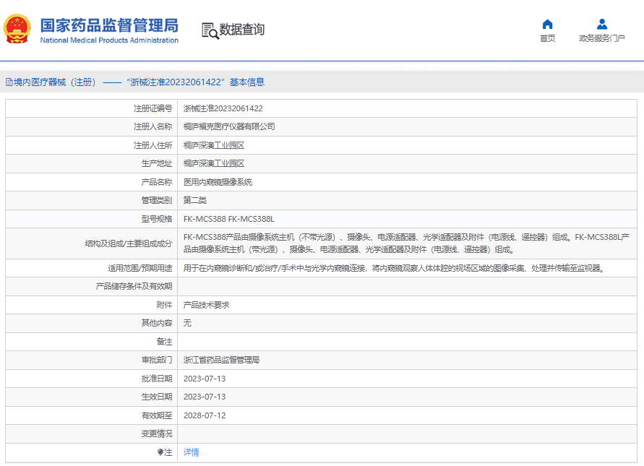This screenshot has height=466, width=644.
Task: Click the 备注 row label
Action: tap(164, 342)
